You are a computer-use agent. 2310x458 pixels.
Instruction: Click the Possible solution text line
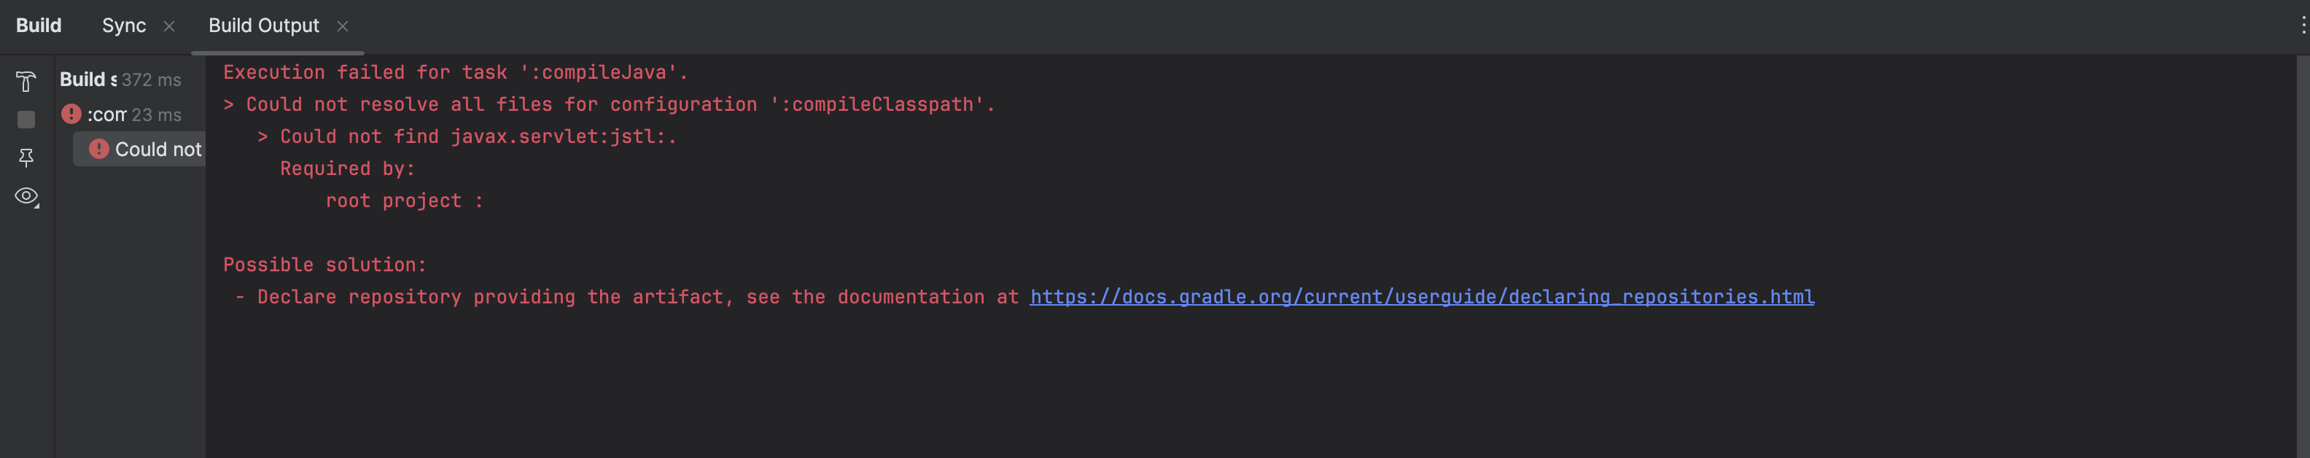pyautogui.click(x=324, y=265)
